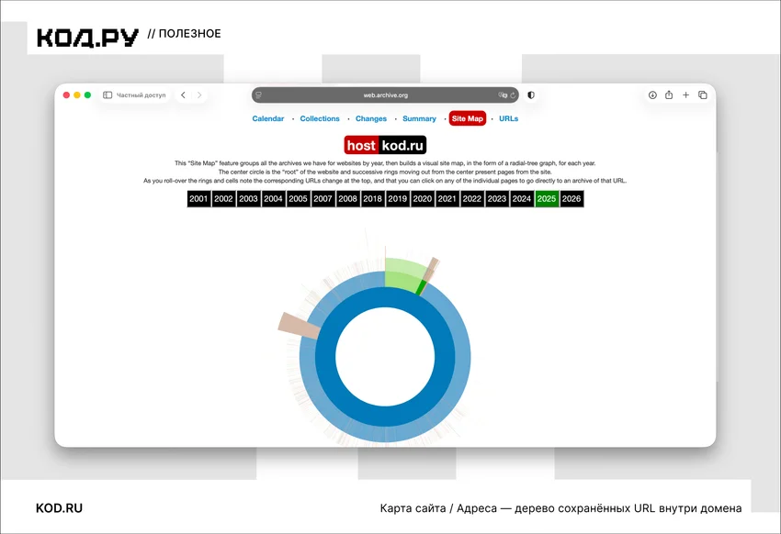Go forward with the right chevron
This screenshot has width=781, height=534.
[x=199, y=95]
